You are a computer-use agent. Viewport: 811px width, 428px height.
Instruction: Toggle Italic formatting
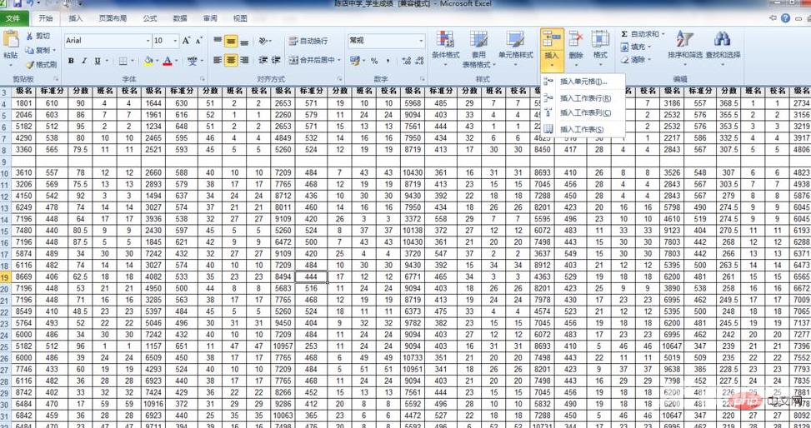[x=84, y=61]
